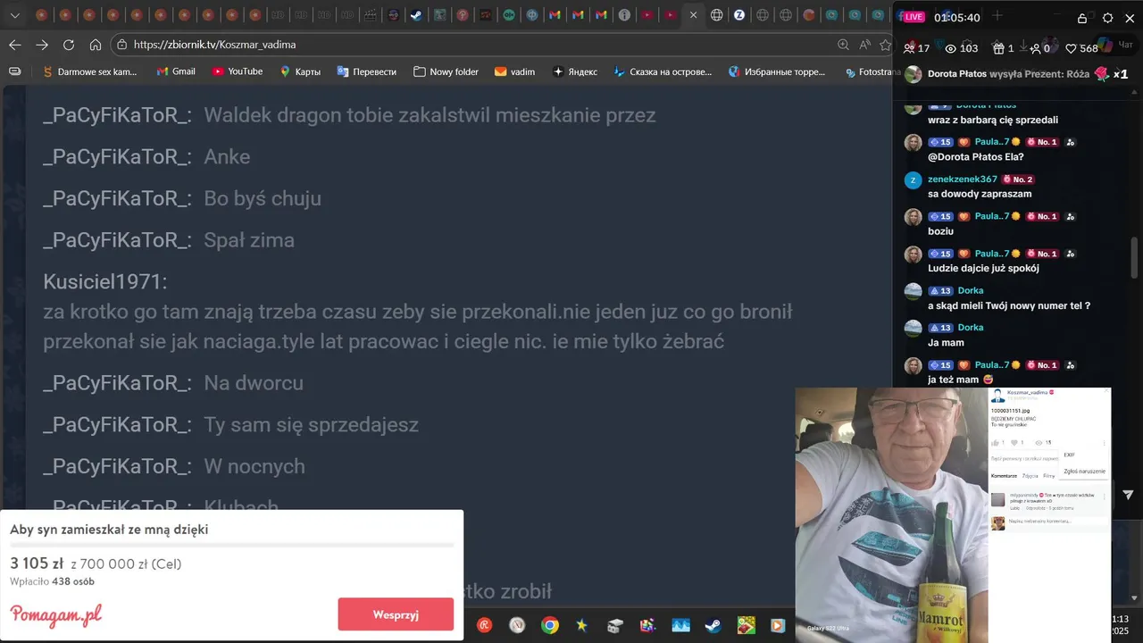Viewport: 1143px width, 643px height.
Task: Open the YouTube bookmark
Action: pos(238,71)
